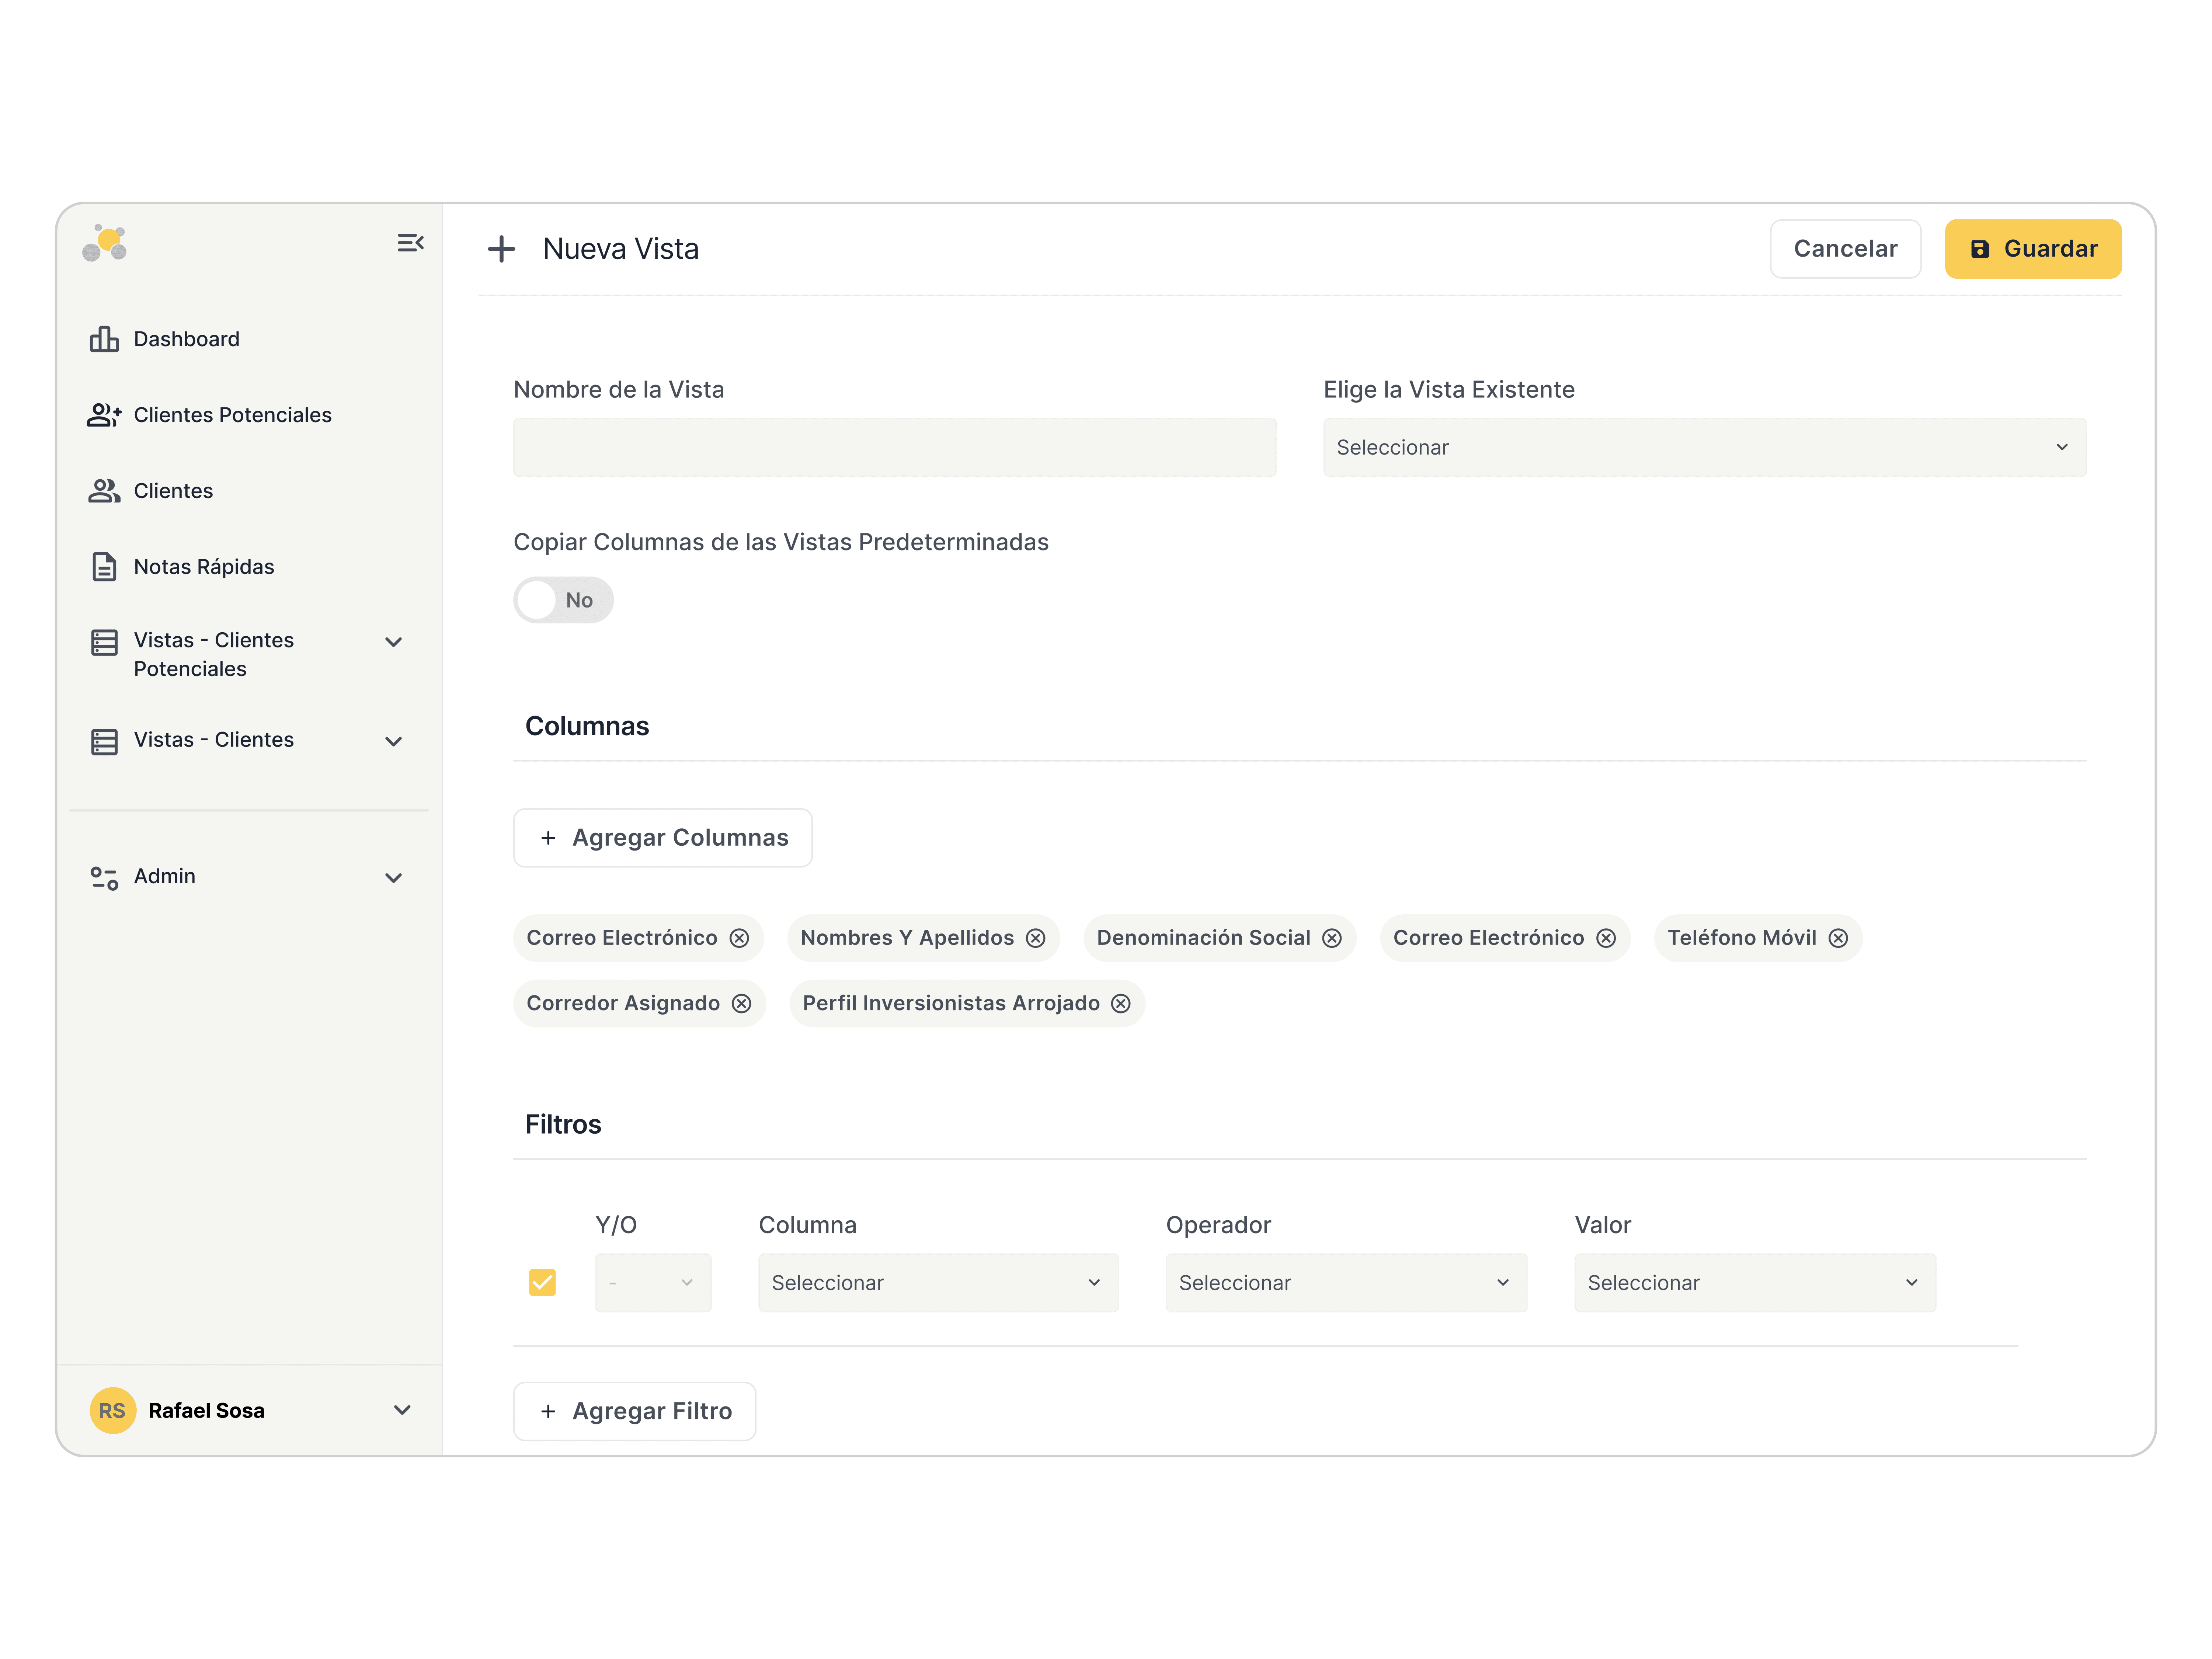Expand the Admin section chevron
This screenshot has height=1659, width=2212.
(x=394, y=878)
